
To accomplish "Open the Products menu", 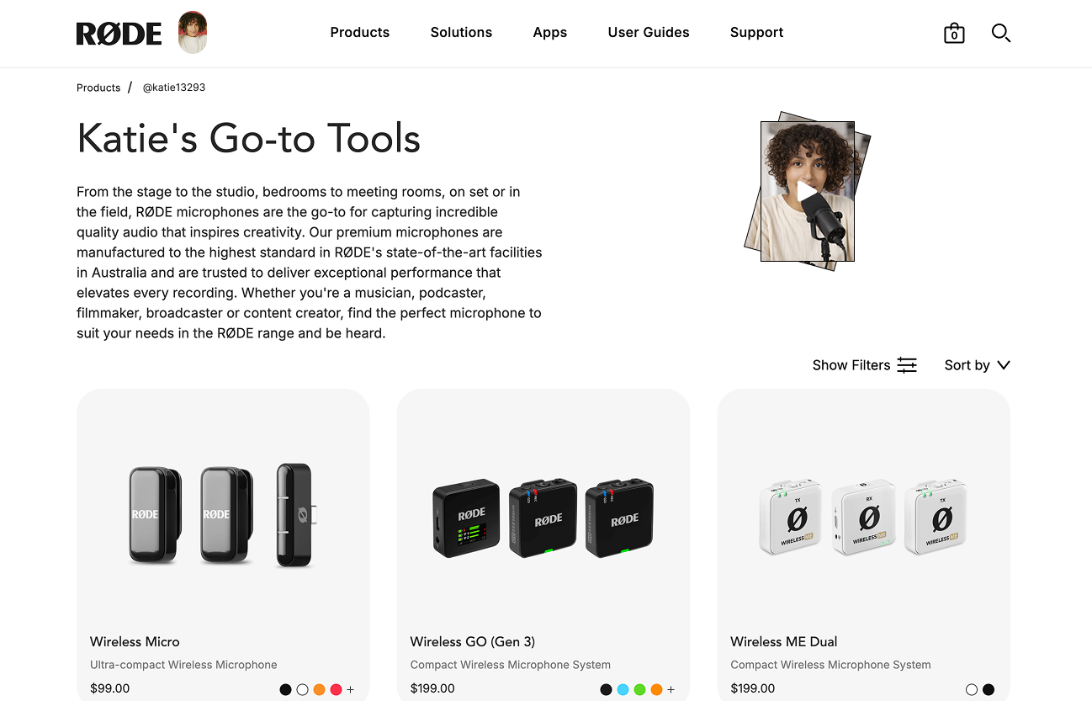I will click(360, 33).
